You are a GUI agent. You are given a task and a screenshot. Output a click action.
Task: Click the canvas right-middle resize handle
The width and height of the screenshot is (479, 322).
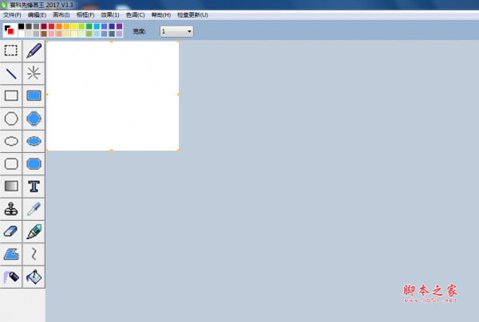click(x=179, y=95)
